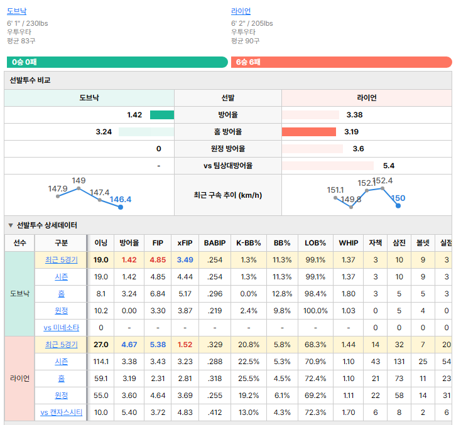456x425 pixels.
Task: Click the 152.4 point on 라이언's velocity chart
Action: 383,188
